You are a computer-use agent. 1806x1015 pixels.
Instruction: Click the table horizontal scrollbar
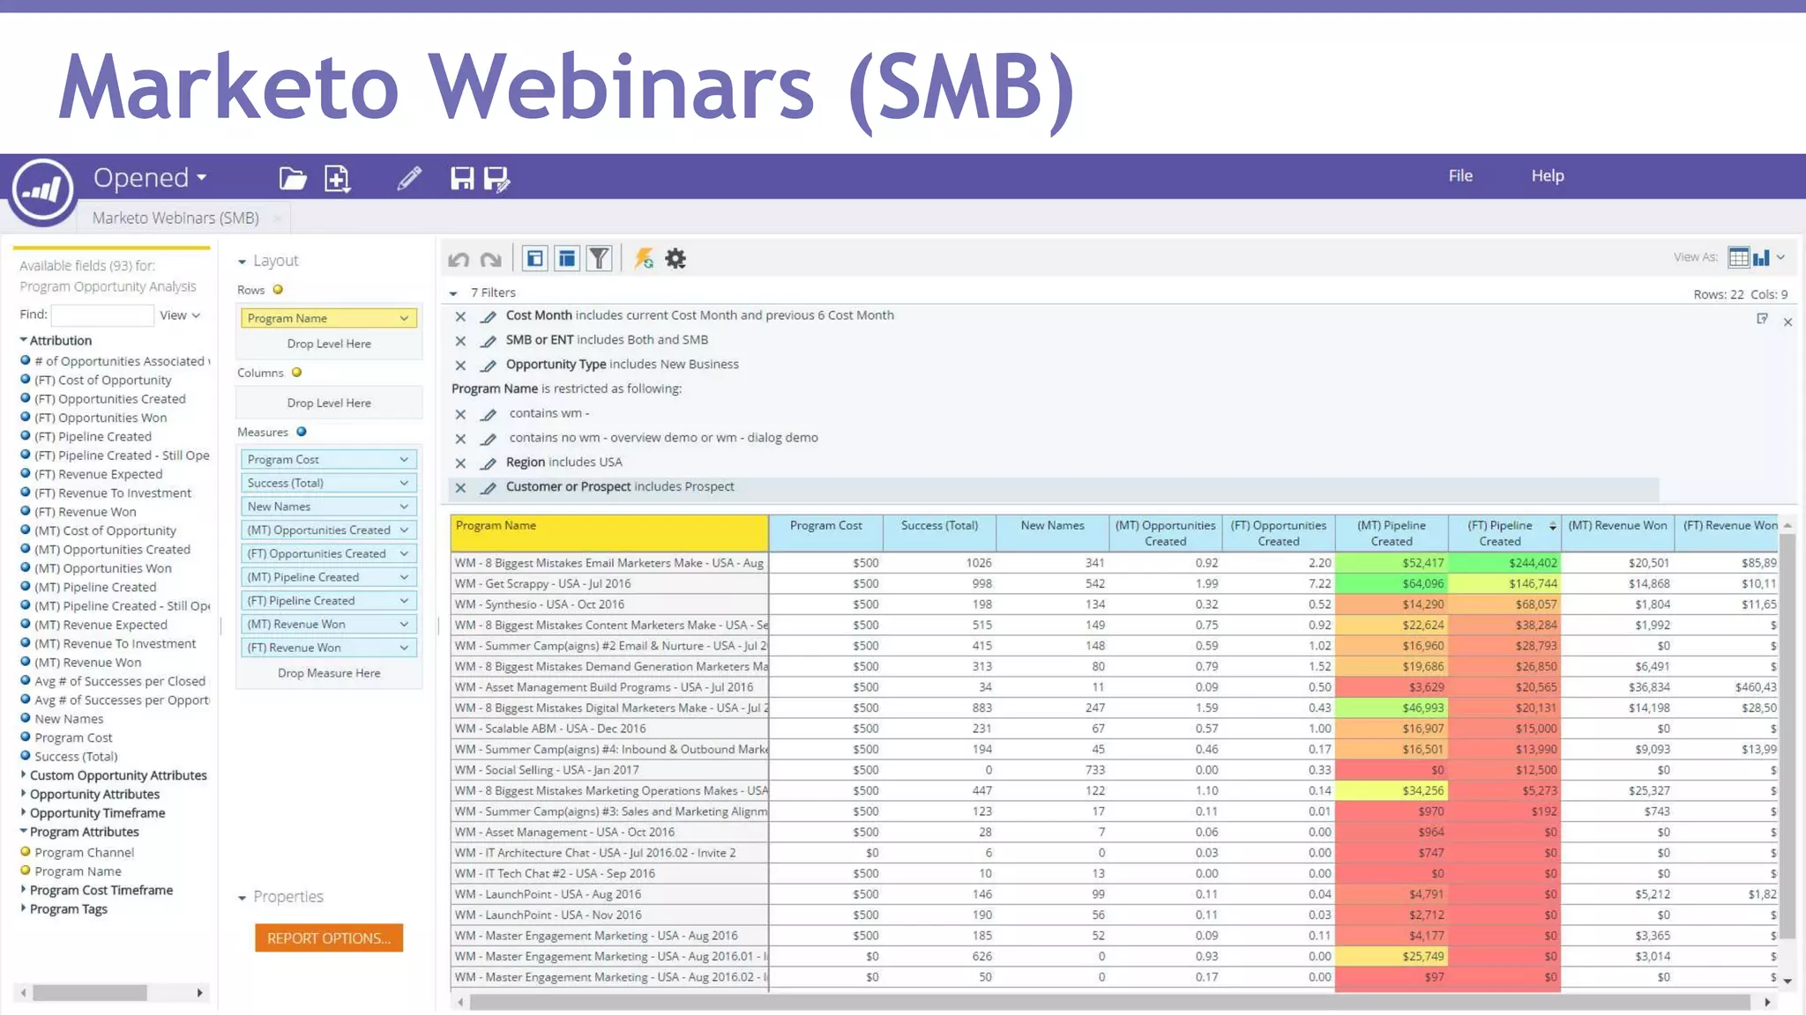pos(1109,1002)
